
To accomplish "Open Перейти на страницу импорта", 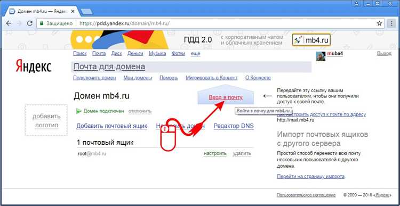I will (311, 177).
